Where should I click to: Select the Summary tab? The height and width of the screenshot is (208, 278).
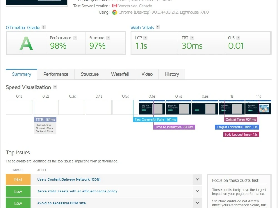tap(21, 74)
